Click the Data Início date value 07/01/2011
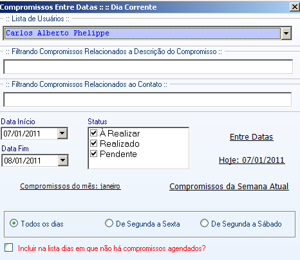The height and width of the screenshot is (260, 300). (22, 133)
